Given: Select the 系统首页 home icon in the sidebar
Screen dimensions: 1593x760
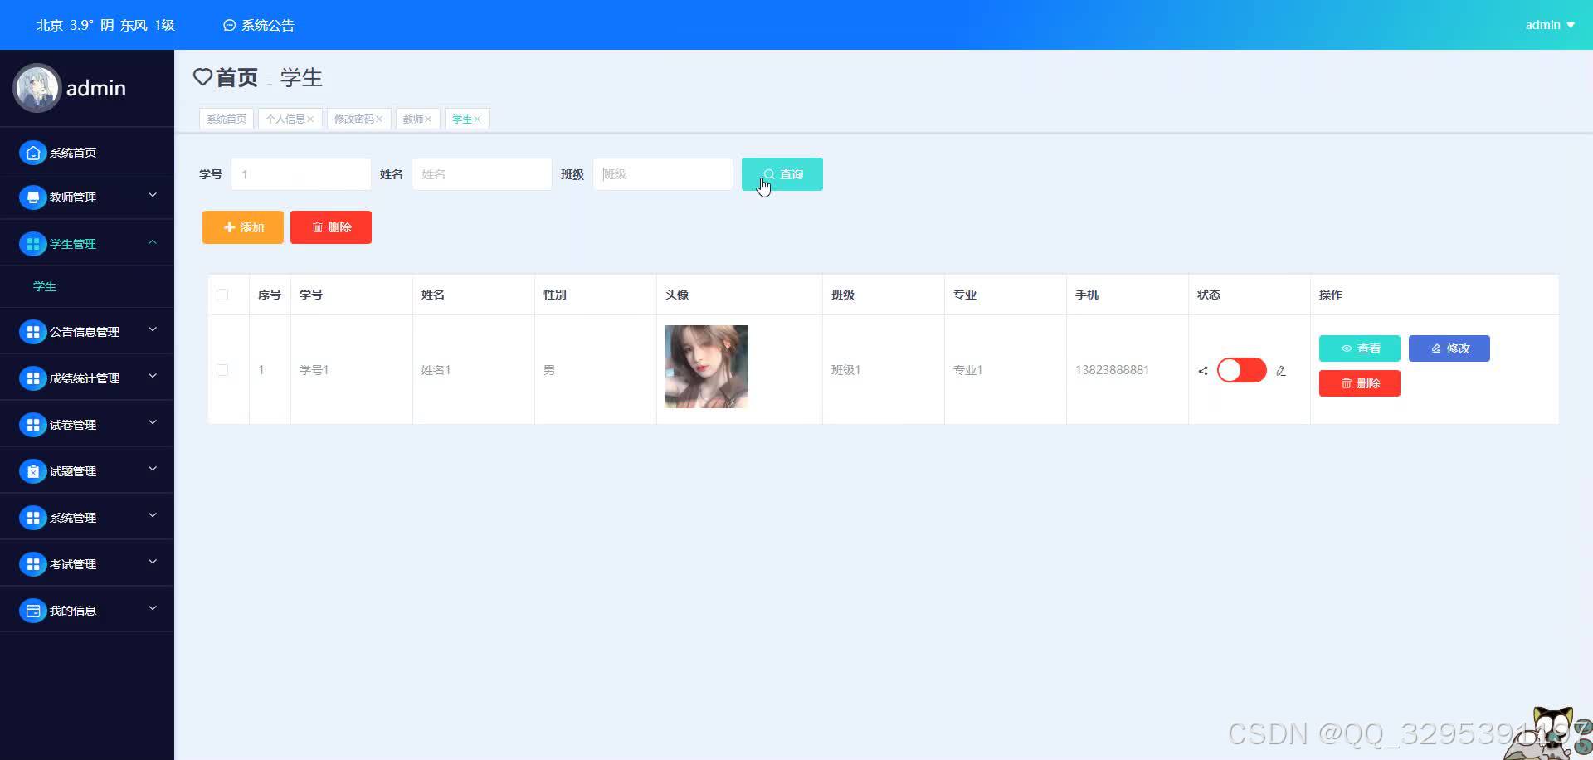Looking at the screenshot, I should click(33, 152).
